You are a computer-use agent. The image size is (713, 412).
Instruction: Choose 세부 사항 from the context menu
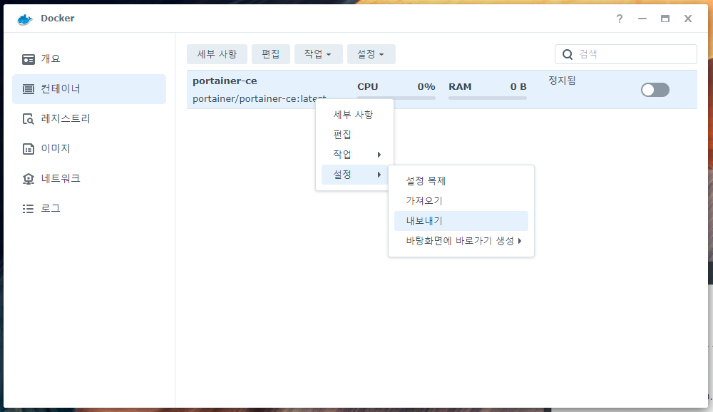pos(354,115)
